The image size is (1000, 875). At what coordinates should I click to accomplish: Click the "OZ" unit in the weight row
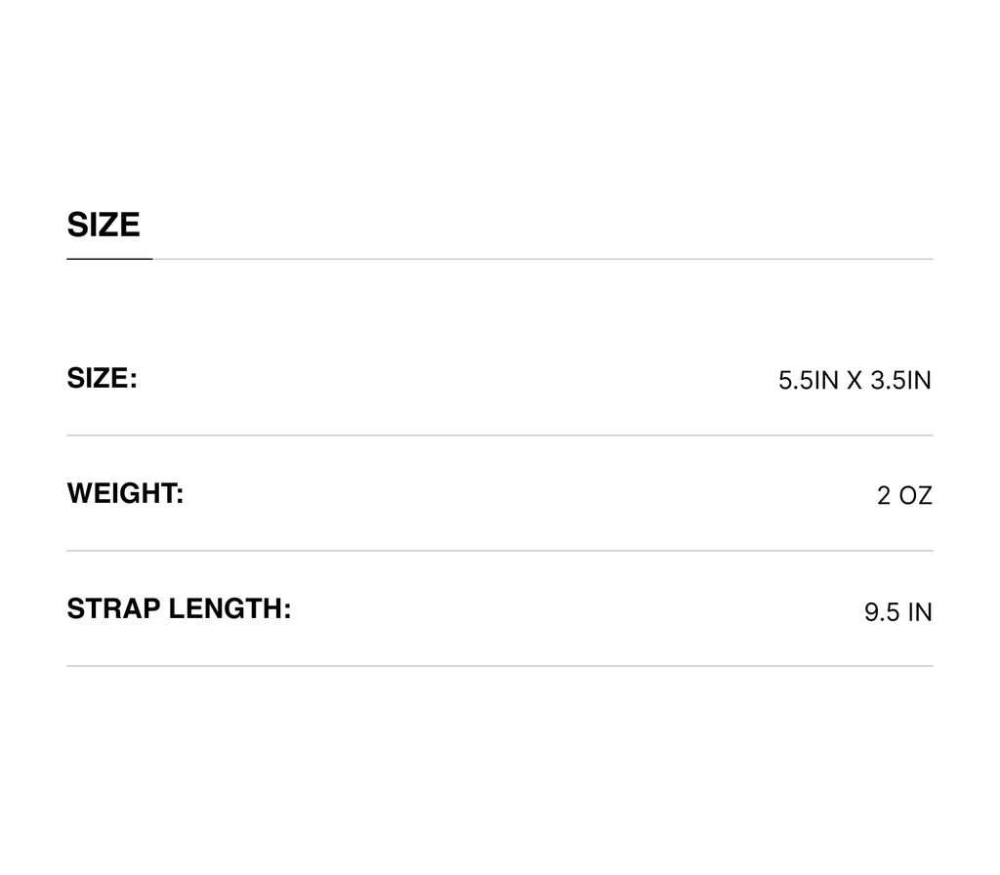(x=915, y=496)
